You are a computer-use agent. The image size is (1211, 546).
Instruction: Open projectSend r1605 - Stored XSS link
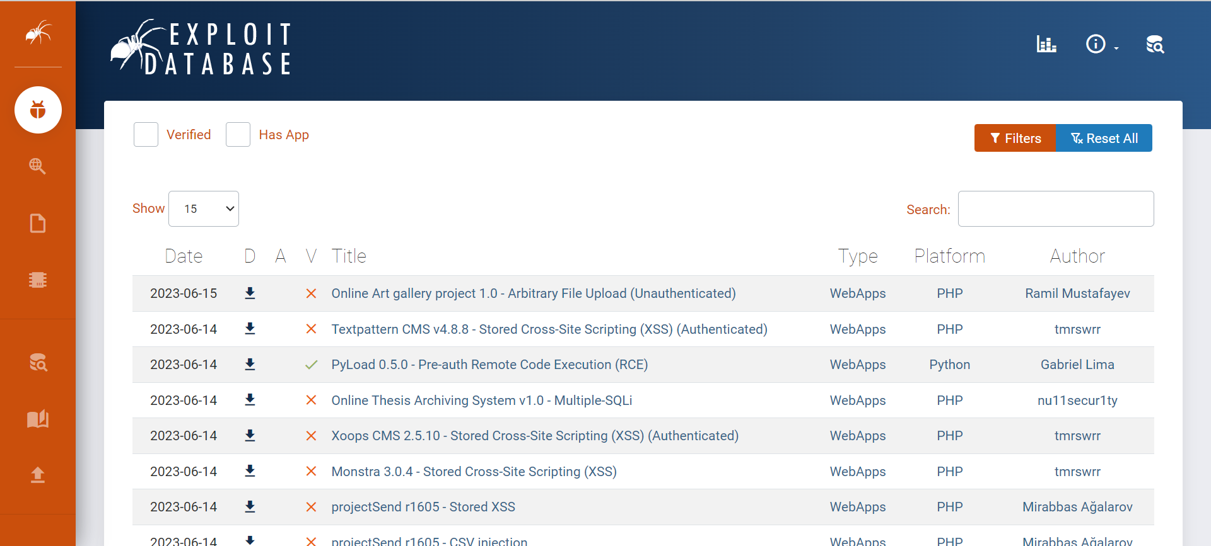[423, 507]
